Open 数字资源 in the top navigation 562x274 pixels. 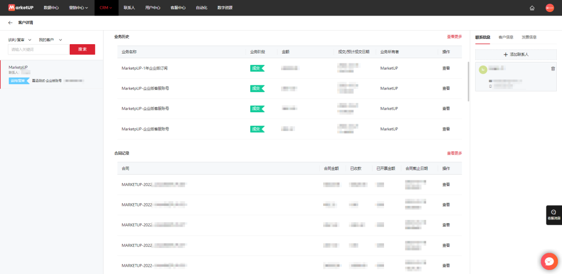tap(225, 7)
